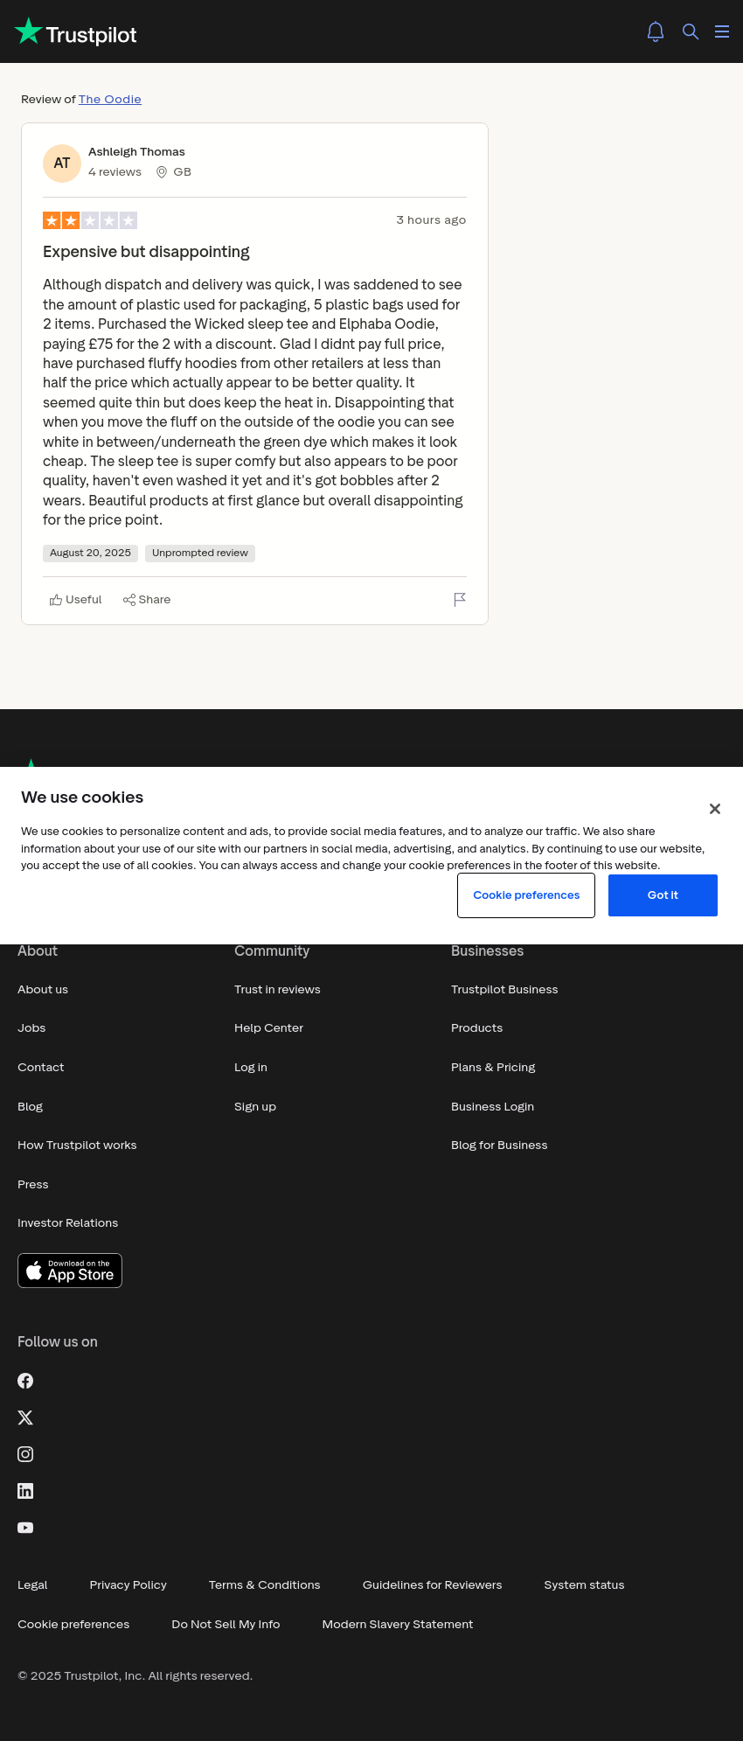This screenshot has height=1741, width=743.
Task: Visit Trustpilot's Facebook icon
Action: tap(25, 1381)
